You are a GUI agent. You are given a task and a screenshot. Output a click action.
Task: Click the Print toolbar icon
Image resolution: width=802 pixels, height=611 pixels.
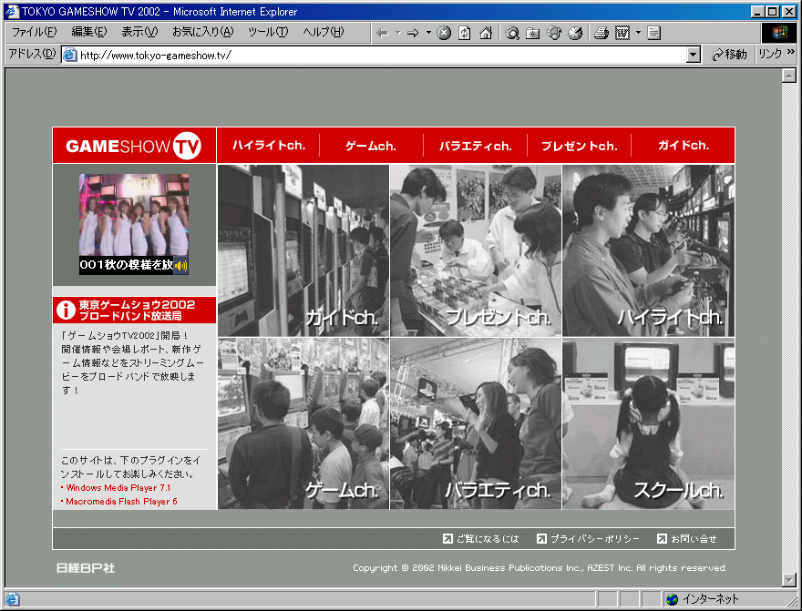click(601, 33)
